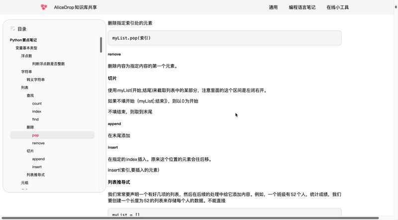Viewport: 398px width, 220px height.
Task: Select the count entry in the outline
Action: pyautogui.click(x=37, y=104)
